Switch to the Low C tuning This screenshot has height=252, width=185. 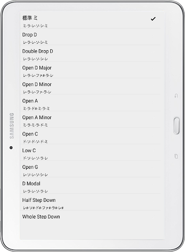coord(90,153)
